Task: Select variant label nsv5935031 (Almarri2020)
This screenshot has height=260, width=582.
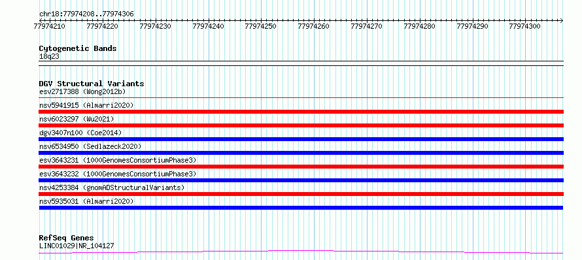Action: (86, 201)
